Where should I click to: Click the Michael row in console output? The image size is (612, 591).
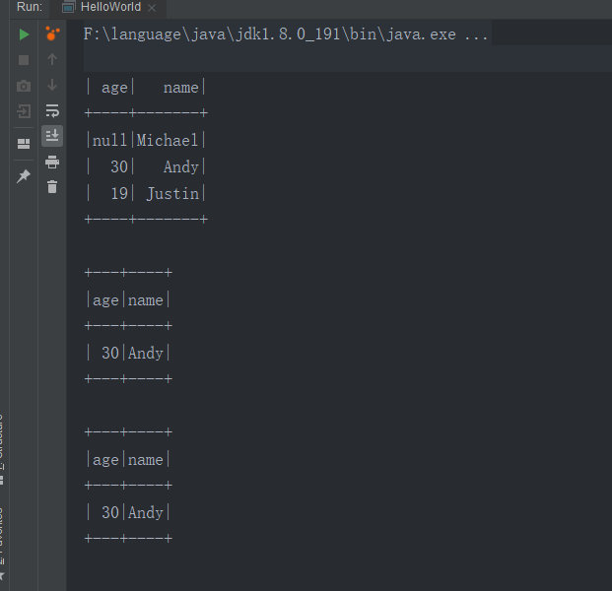pyautogui.click(x=146, y=141)
